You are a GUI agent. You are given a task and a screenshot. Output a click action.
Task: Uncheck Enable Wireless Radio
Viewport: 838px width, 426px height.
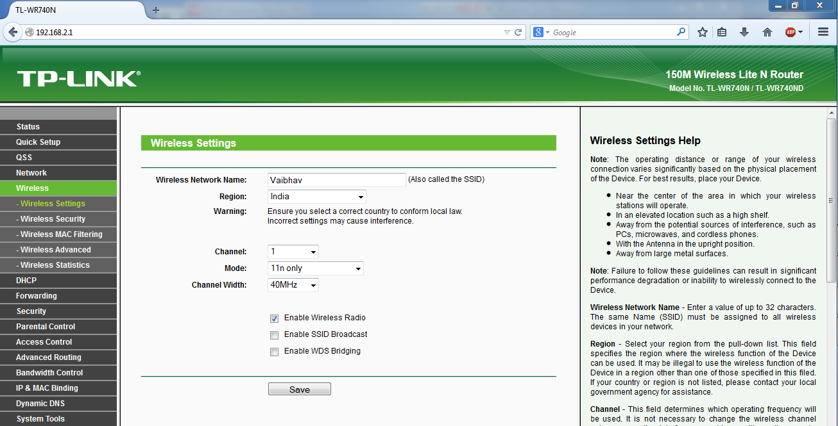(x=274, y=318)
